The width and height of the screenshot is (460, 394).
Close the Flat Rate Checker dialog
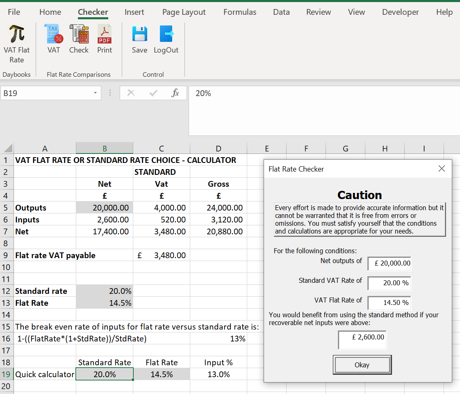pyautogui.click(x=442, y=169)
